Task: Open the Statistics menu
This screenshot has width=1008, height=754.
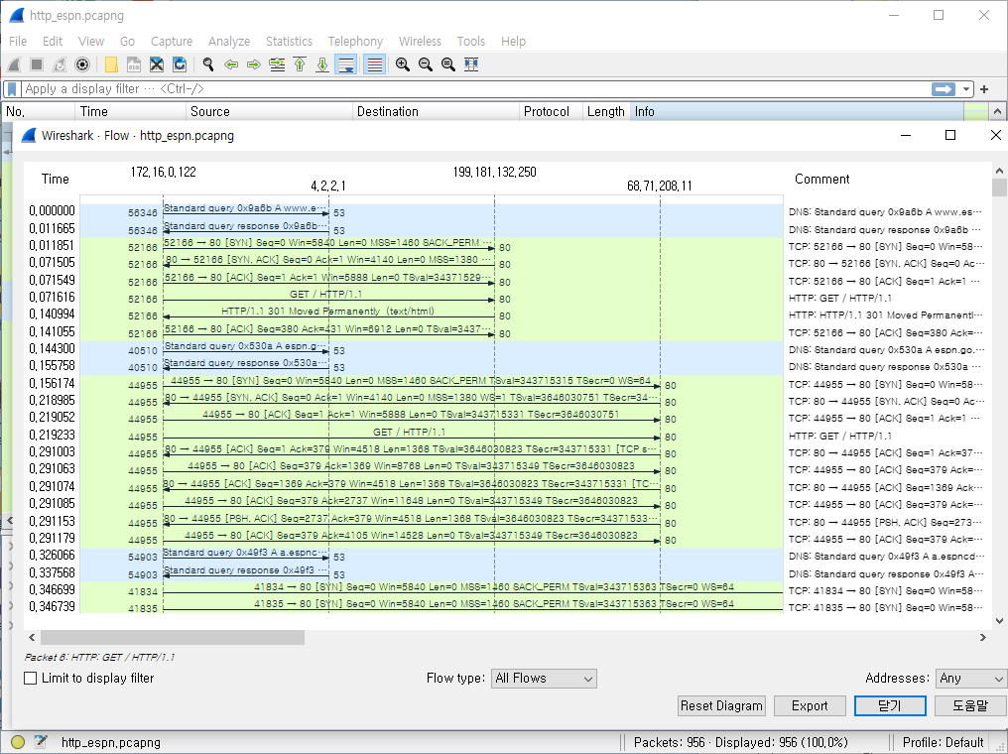Action: (x=290, y=41)
